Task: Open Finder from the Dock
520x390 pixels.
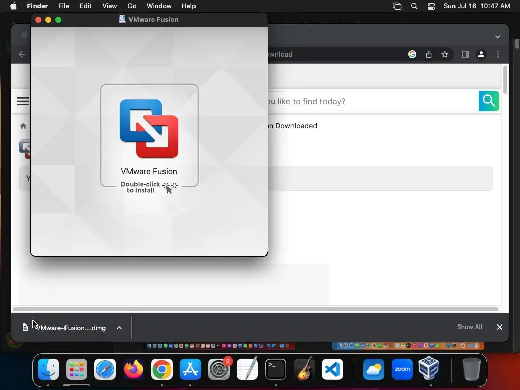Action: pyautogui.click(x=48, y=369)
